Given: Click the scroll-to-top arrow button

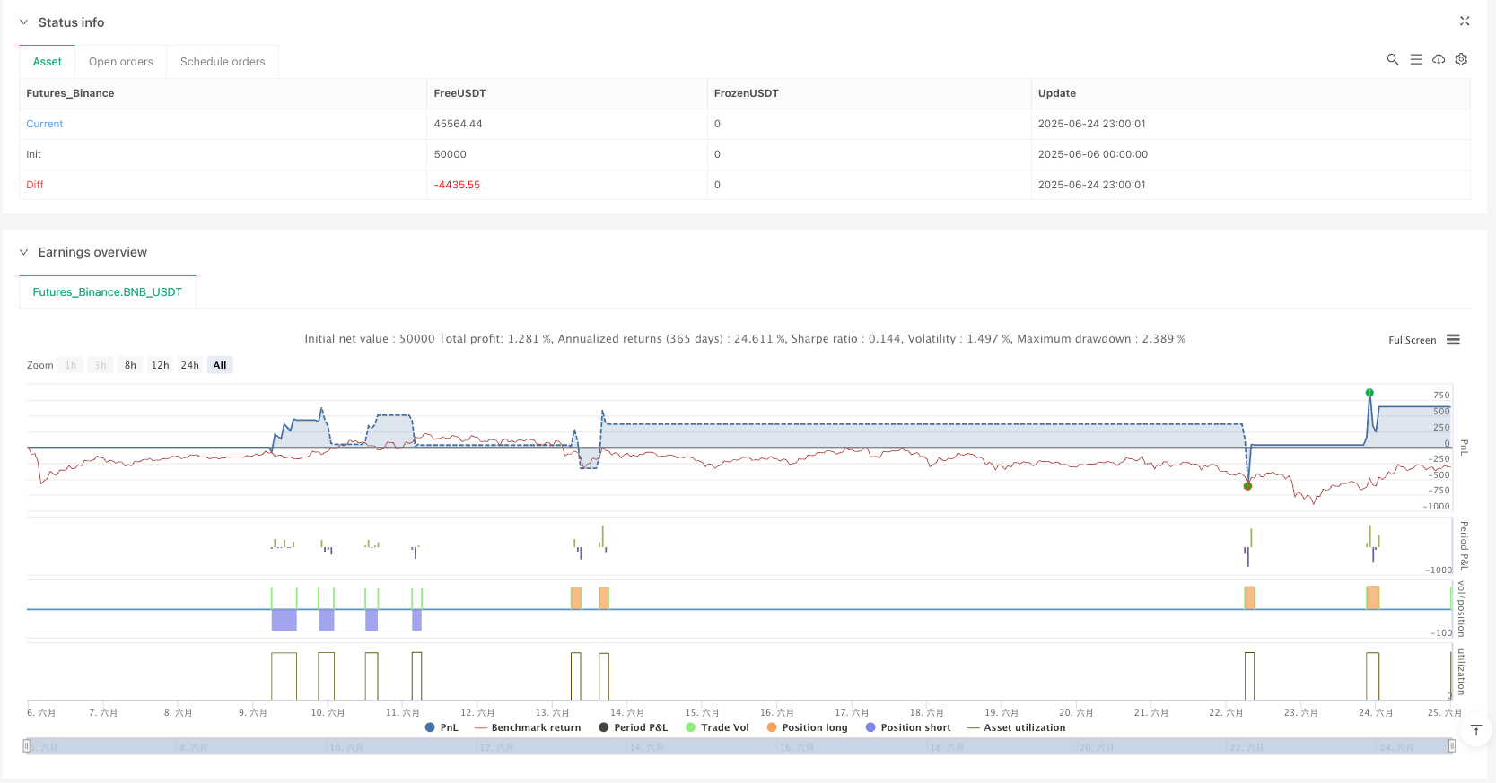Looking at the screenshot, I should click(x=1475, y=731).
